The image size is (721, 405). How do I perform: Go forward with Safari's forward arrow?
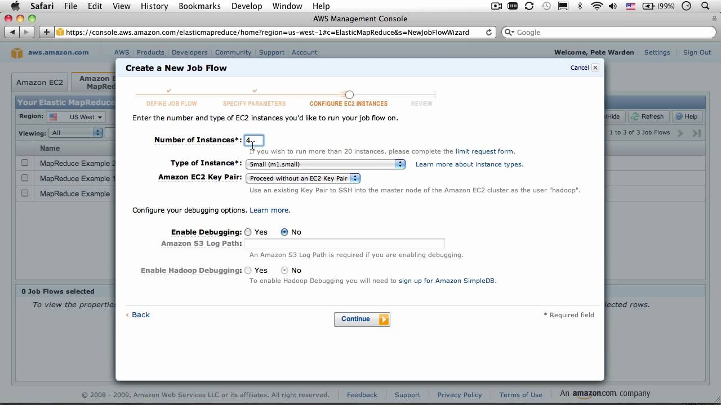pyautogui.click(x=28, y=32)
